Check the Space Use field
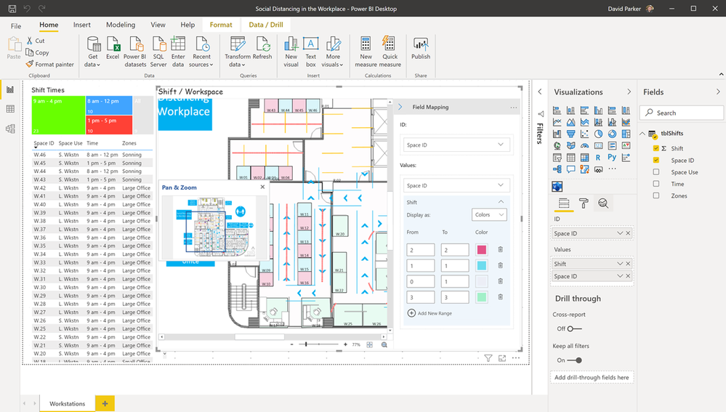Viewport: 726px width, 412px height. pos(656,171)
